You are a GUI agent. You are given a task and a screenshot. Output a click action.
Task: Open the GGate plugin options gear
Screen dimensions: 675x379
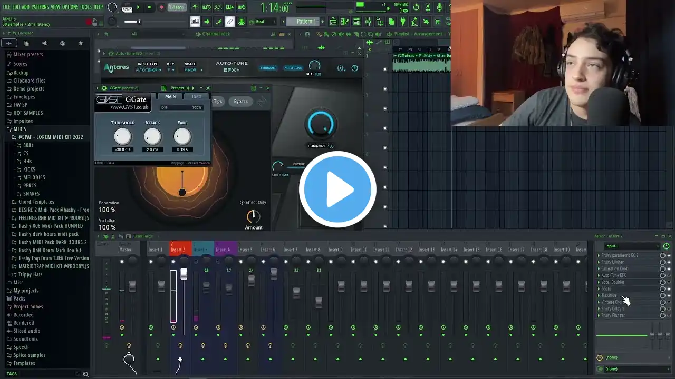104,88
